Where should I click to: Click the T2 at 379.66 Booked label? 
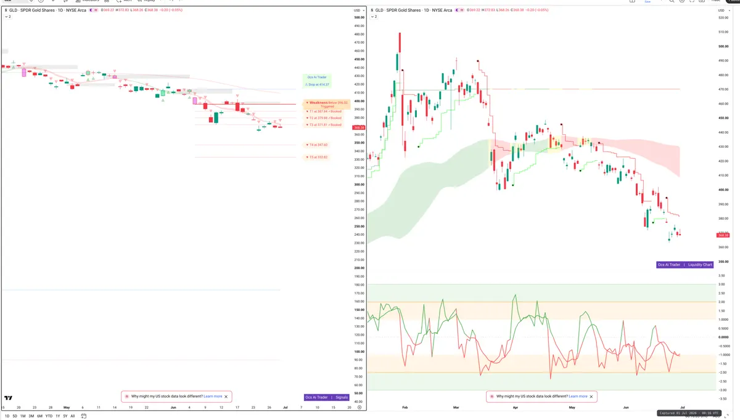(x=324, y=118)
